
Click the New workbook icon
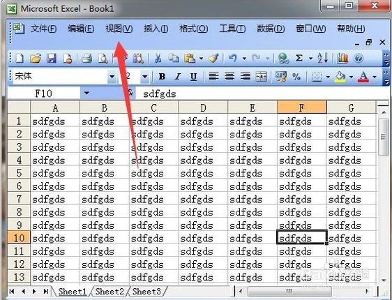click(x=20, y=59)
